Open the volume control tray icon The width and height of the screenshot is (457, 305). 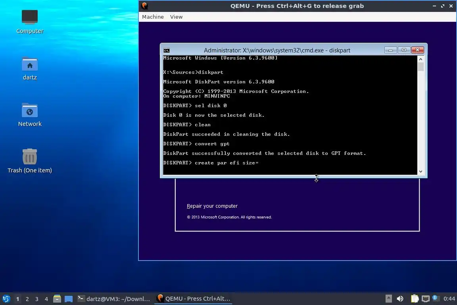click(x=400, y=299)
